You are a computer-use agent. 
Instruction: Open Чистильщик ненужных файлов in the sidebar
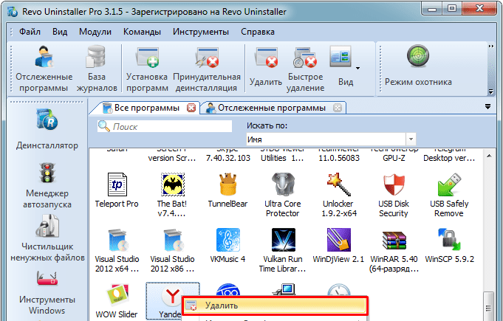(47, 238)
